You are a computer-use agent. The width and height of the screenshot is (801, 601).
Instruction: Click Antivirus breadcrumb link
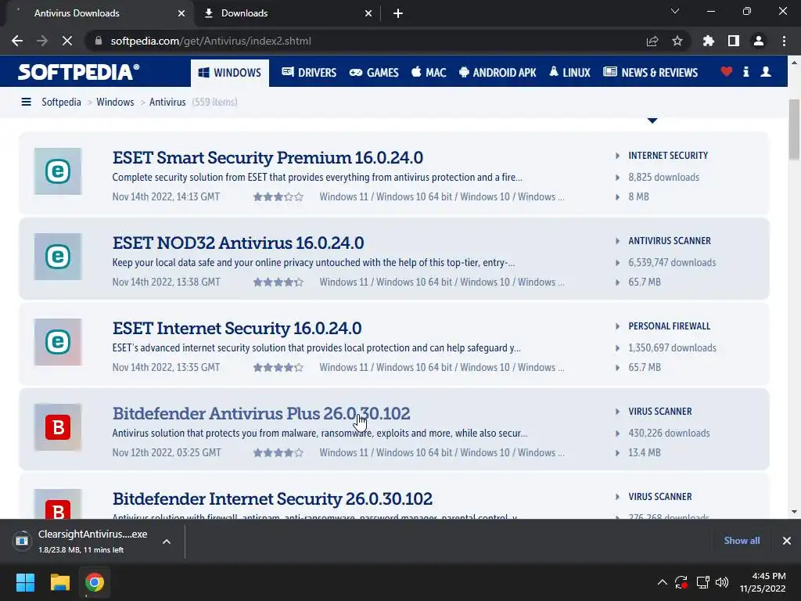[167, 102]
